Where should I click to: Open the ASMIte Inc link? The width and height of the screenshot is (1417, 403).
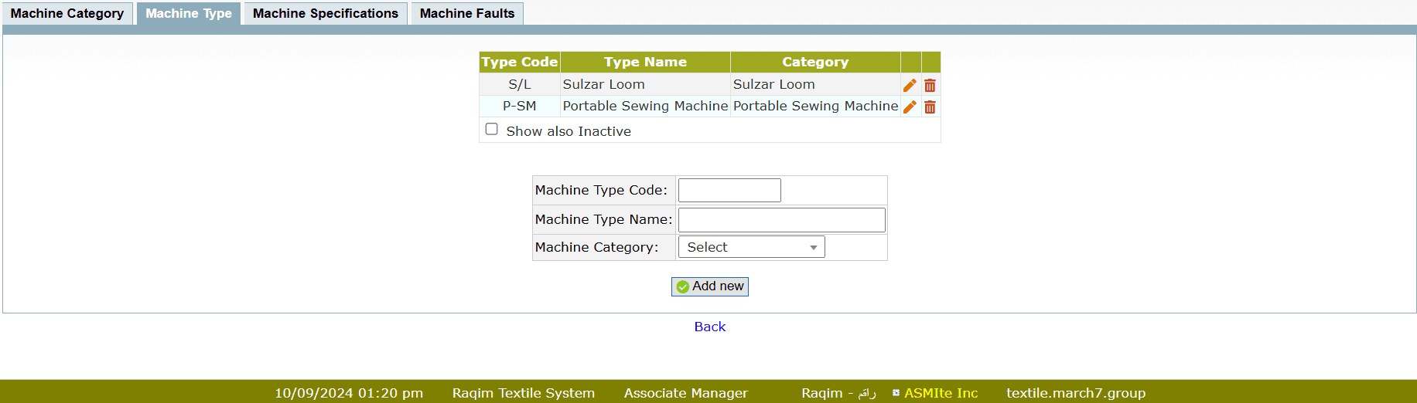coord(941,393)
